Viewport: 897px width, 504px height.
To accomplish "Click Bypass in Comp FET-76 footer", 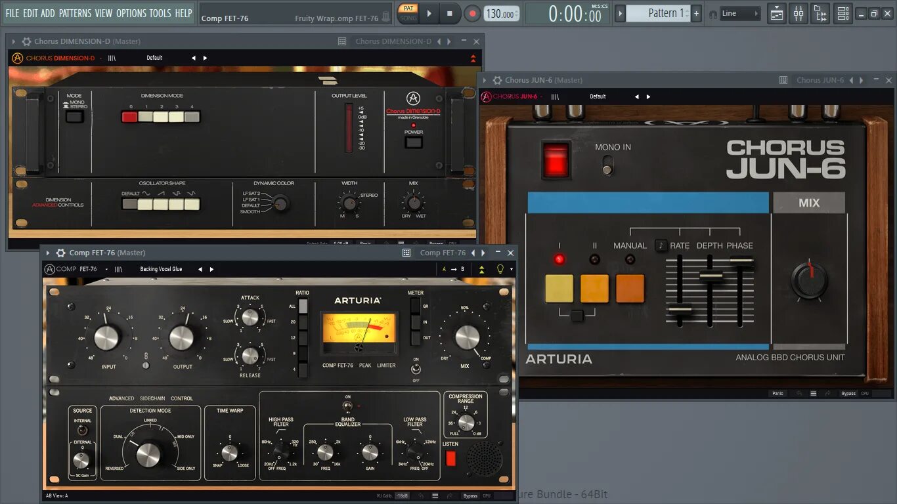I will click(x=470, y=495).
